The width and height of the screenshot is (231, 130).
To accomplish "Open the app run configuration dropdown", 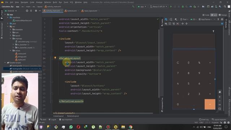I will pos(142,6).
